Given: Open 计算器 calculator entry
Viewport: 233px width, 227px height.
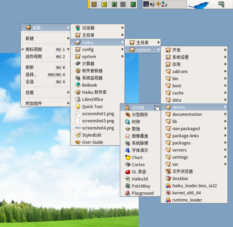Looking at the screenshot, I should [97, 64].
